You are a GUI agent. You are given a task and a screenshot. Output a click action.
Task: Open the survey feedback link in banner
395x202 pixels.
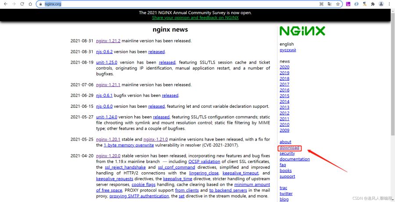click(x=195, y=18)
